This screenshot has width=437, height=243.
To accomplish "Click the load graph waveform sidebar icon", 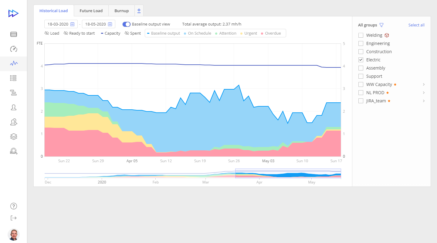I will tap(13, 63).
